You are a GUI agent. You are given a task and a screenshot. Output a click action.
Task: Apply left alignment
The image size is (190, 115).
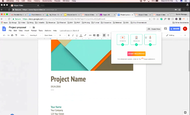pos(104,35)
